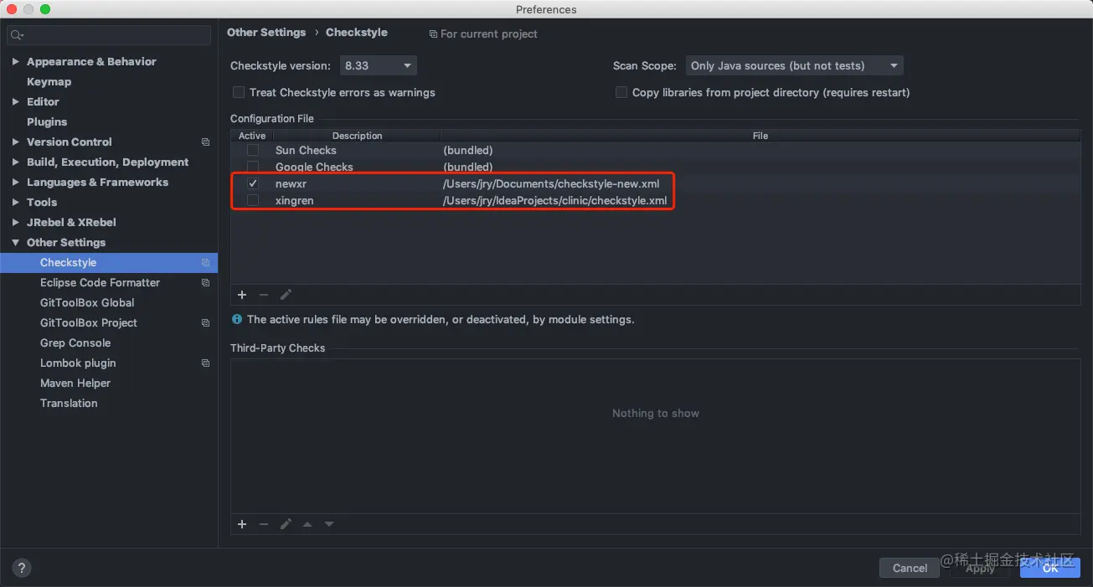Click the Apply button
The image size is (1093, 587).
980,568
